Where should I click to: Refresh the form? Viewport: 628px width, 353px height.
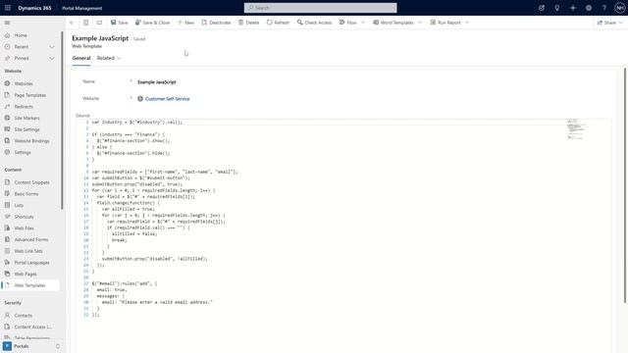pyautogui.click(x=278, y=23)
